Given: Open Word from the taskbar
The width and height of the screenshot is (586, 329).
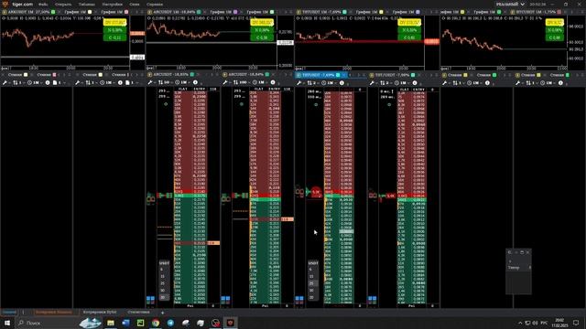Looking at the screenshot, I should 125,323.
